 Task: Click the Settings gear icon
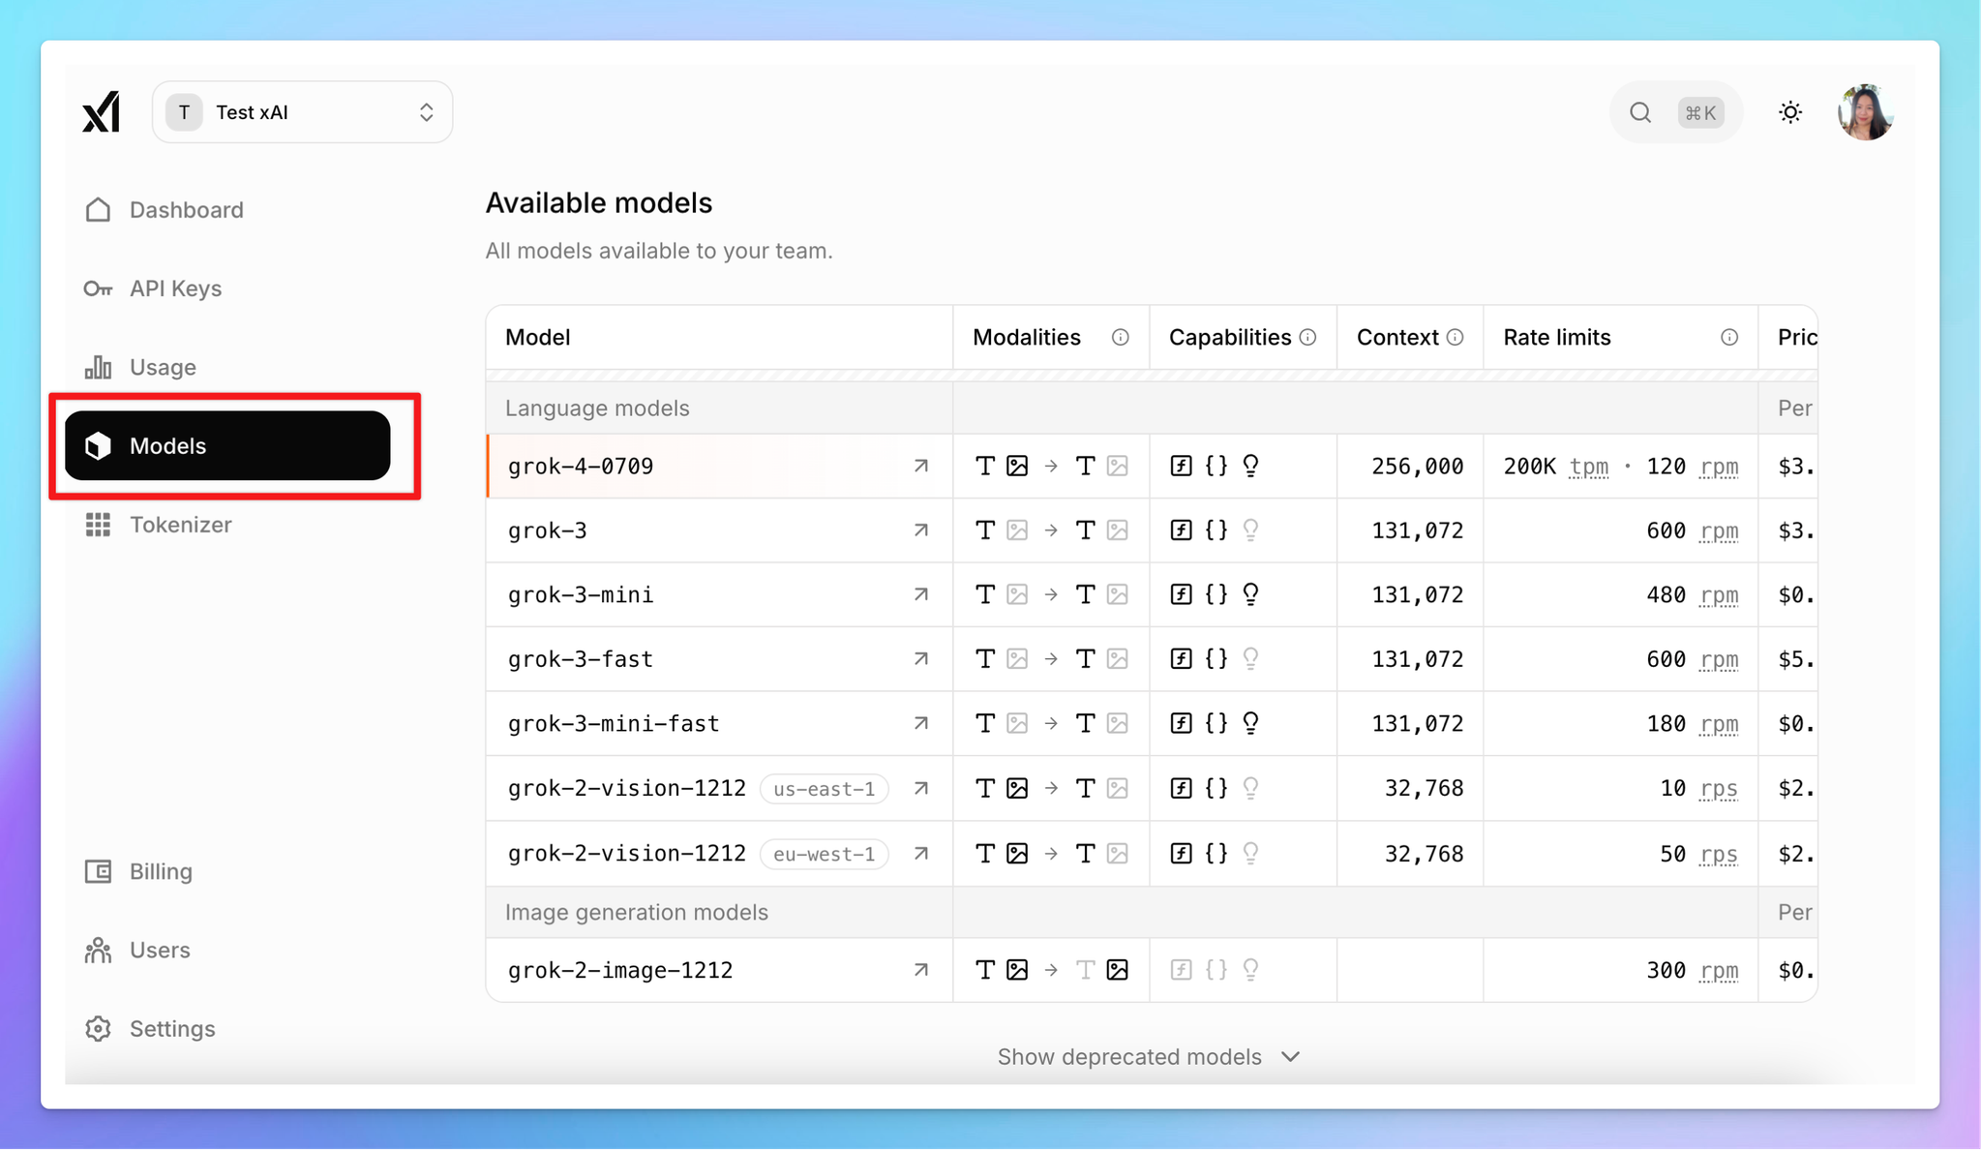[98, 1028]
